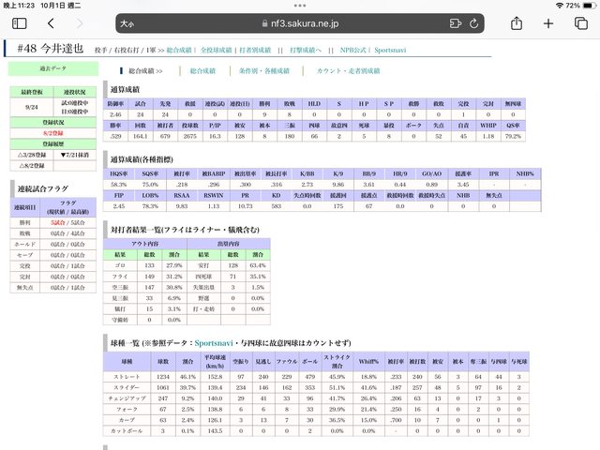This screenshot has width=600, height=450.
Task: Click the nf3.sakura.ne.jp address field
Action: coord(300,22)
